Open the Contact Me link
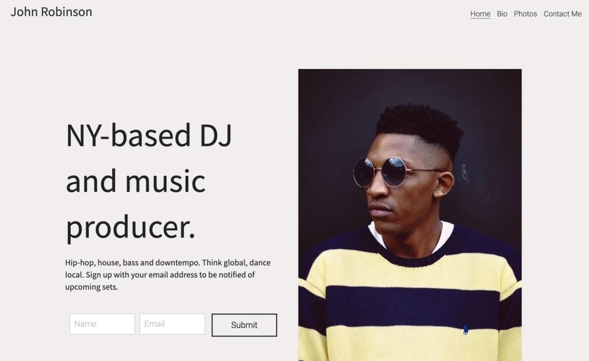Viewport: 589px width, 361px height. coord(562,14)
